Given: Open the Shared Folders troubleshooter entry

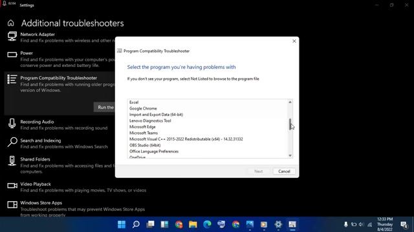Looking at the screenshot, I should coord(60,165).
